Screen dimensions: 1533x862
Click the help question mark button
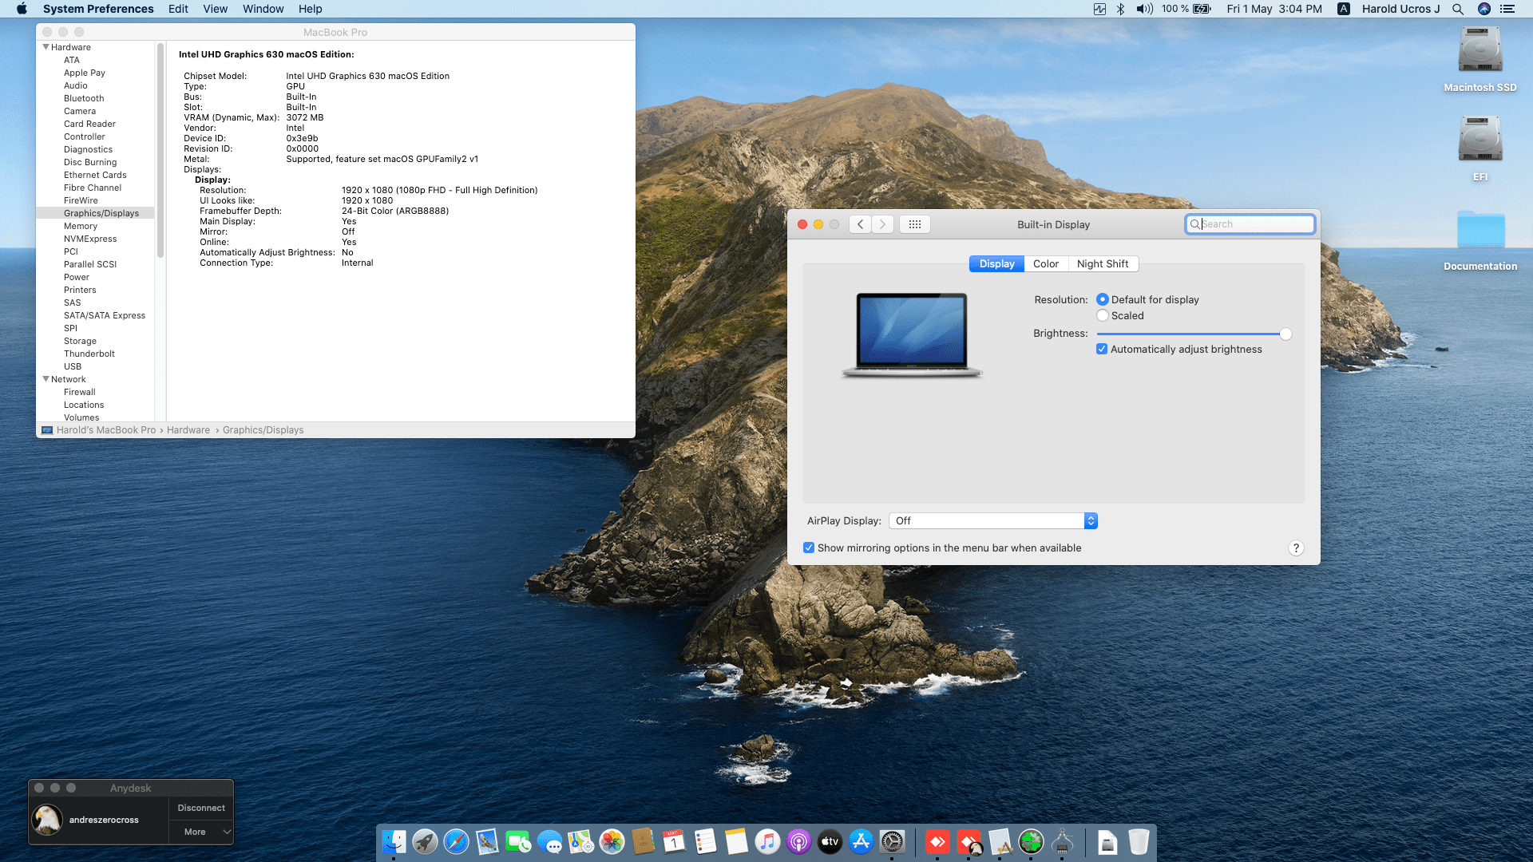[x=1296, y=548]
